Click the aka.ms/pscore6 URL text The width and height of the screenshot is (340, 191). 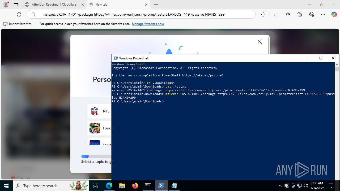pos(203,75)
